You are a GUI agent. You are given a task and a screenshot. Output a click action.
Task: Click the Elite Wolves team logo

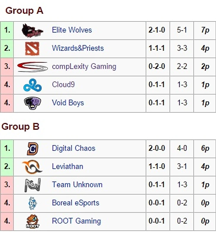[33, 30]
